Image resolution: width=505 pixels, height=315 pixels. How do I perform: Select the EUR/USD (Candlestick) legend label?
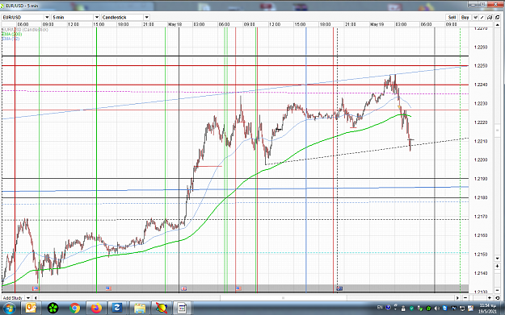(25, 30)
